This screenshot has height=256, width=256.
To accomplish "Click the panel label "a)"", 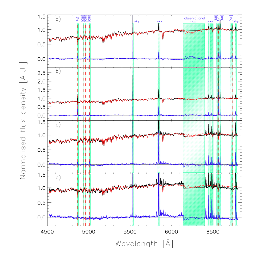I will click(58, 19).
